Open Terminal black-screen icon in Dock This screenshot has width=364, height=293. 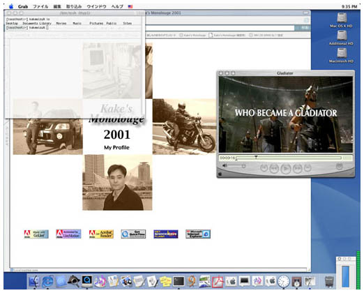coord(179,281)
